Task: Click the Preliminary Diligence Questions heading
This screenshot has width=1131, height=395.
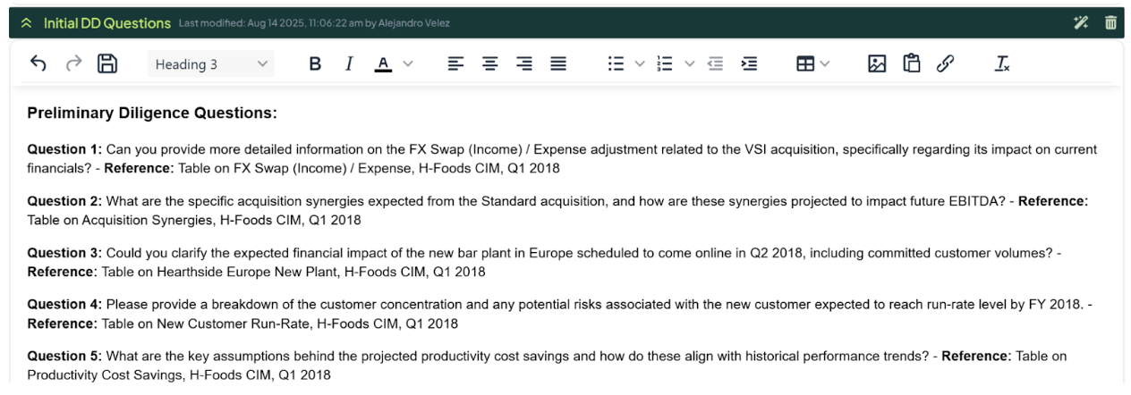Action: [152, 113]
